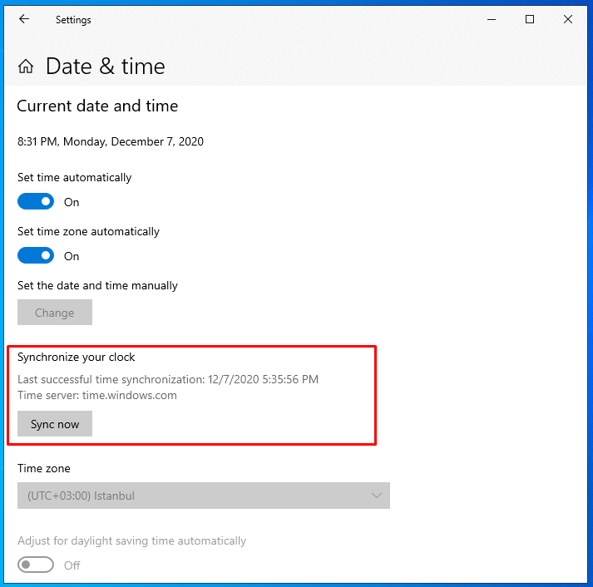This screenshot has height=587, width=593.
Task: Click the Date & time page title
Action: click(x=105, y=67)
